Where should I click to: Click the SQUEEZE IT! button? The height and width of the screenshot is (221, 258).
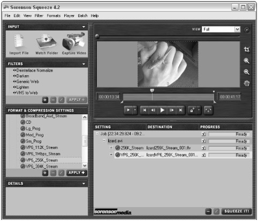[x=237, y=211]
